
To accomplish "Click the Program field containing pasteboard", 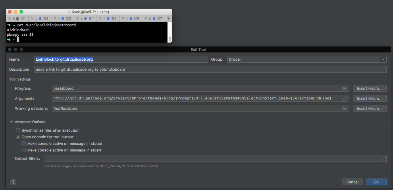I will (x=200, y=89).
